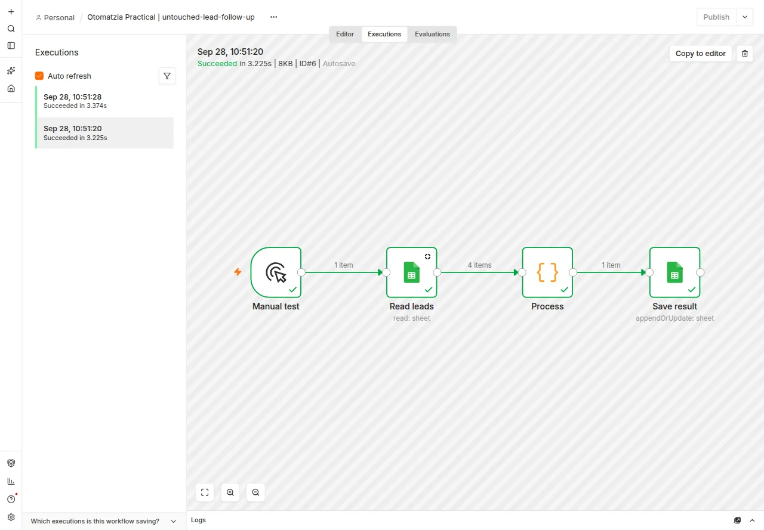Zoom in on the workflow canvas
This screenshot has height=530, width=764.
click(x=230, y=492)
